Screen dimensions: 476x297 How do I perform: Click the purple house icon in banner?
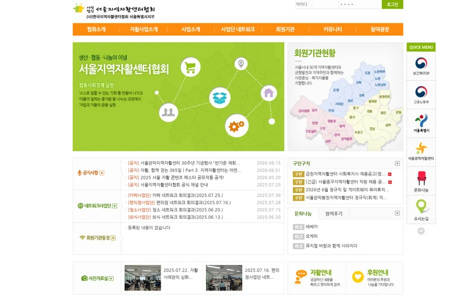tap(269, 93)
